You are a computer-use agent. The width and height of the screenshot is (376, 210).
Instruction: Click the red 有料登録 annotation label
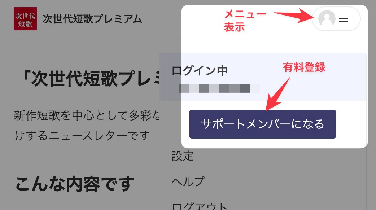304,67
